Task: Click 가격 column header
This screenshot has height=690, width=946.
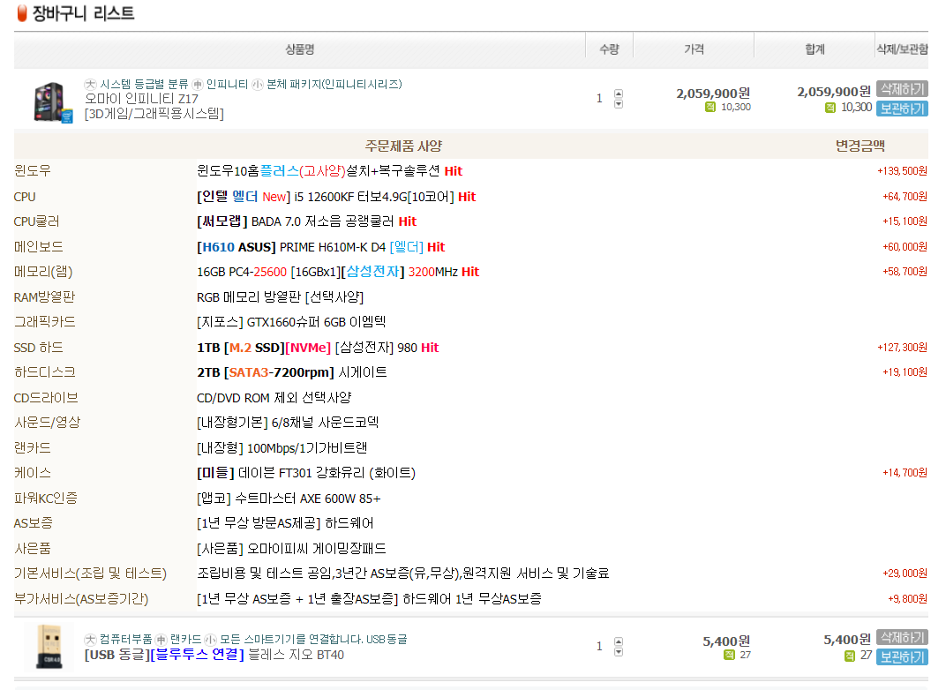Action: pos(694,49)
